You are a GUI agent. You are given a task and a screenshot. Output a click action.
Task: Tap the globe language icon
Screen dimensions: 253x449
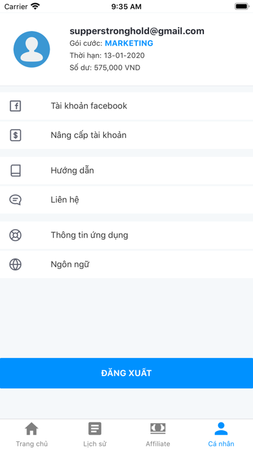tap(15, 264)
